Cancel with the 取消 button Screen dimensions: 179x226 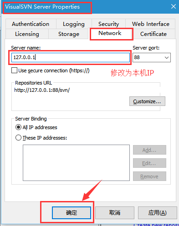(x=115, y=213)
